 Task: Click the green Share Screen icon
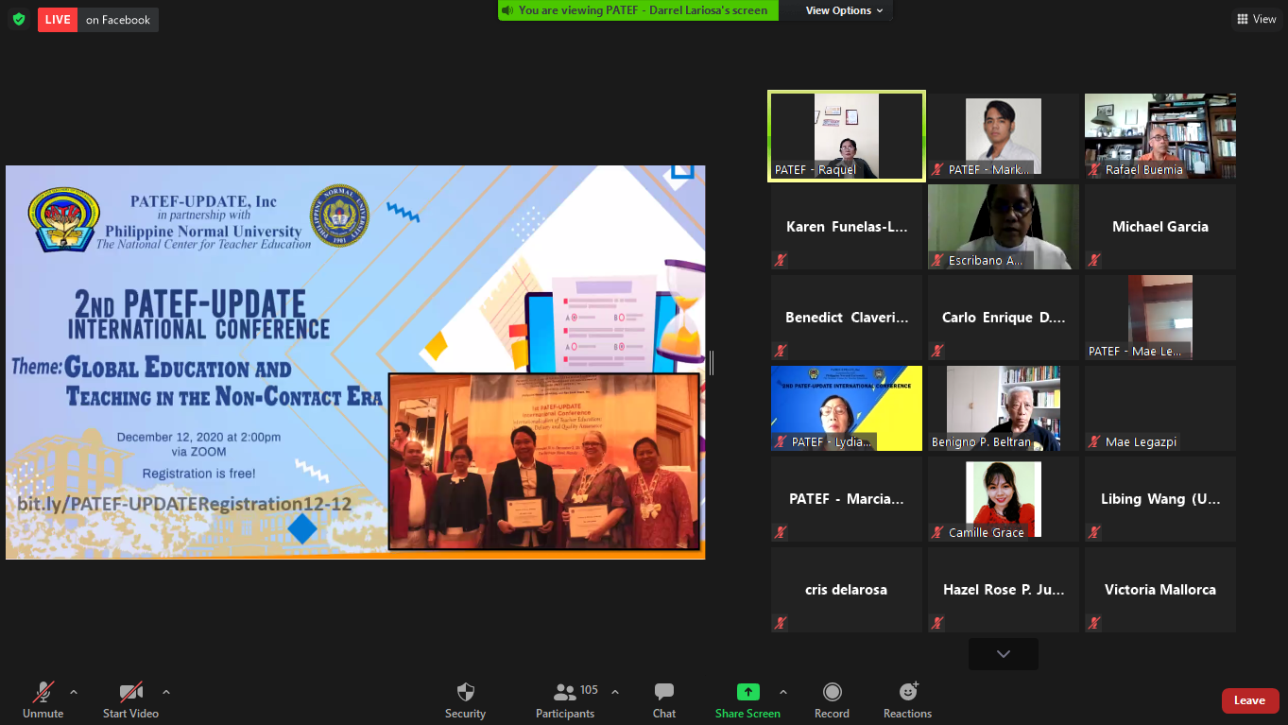747,692
